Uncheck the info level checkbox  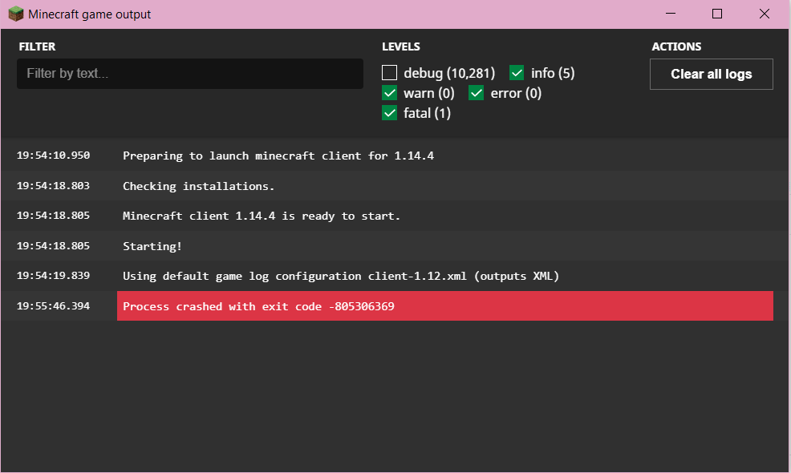pos(517,73)
